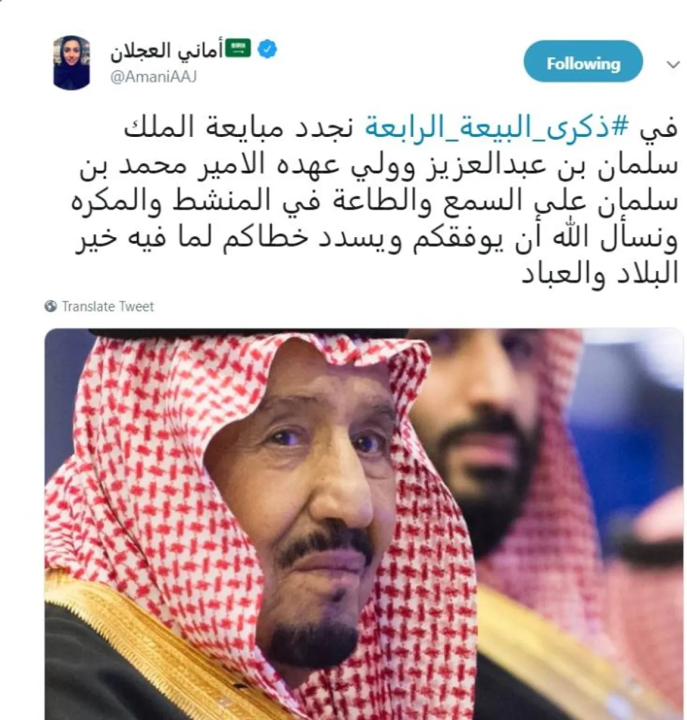Click the Saudi flag emoji beside name

click(x=238, y=49)
